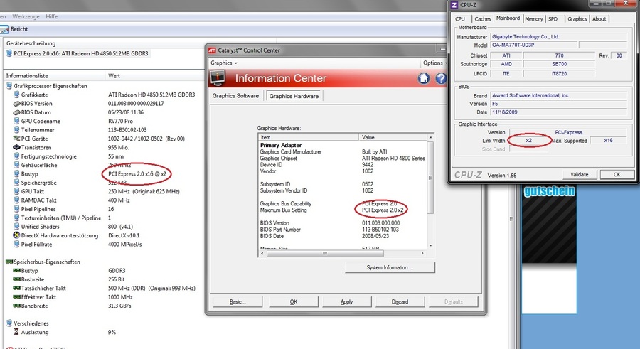Click the Apply button in Catalyst

346,301
